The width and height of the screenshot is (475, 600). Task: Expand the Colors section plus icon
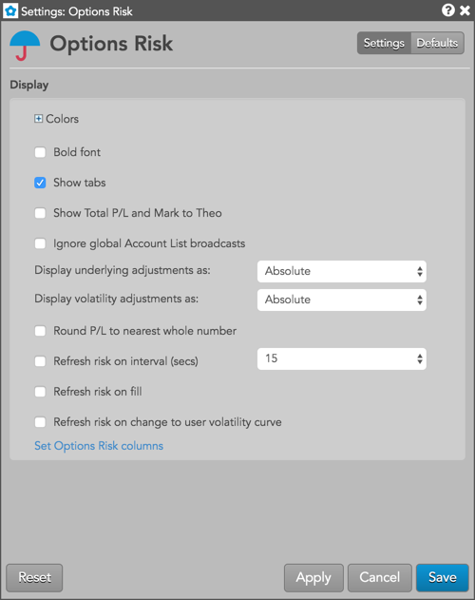(38, 119)
